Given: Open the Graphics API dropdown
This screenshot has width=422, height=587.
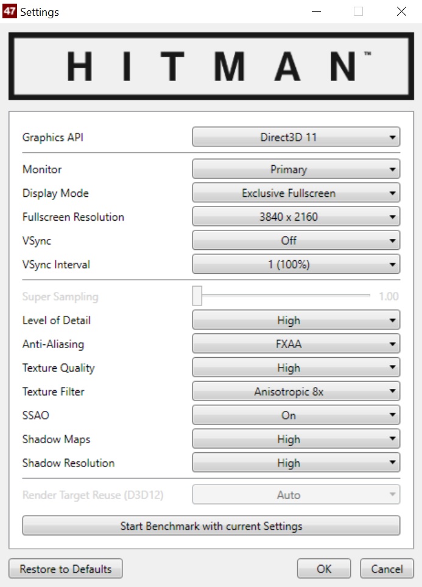Looking at the screenshot, I should point(296,137).
